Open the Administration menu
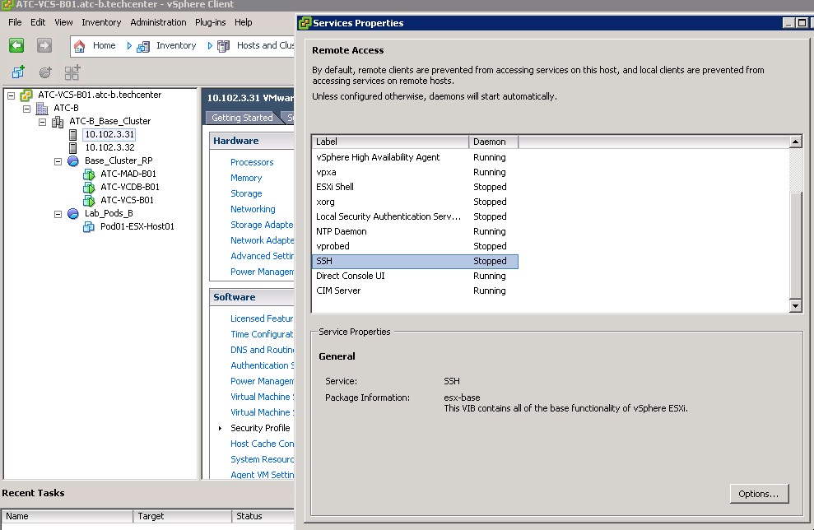The width and height of the screenshot is (814, 530). pos(158,22)
